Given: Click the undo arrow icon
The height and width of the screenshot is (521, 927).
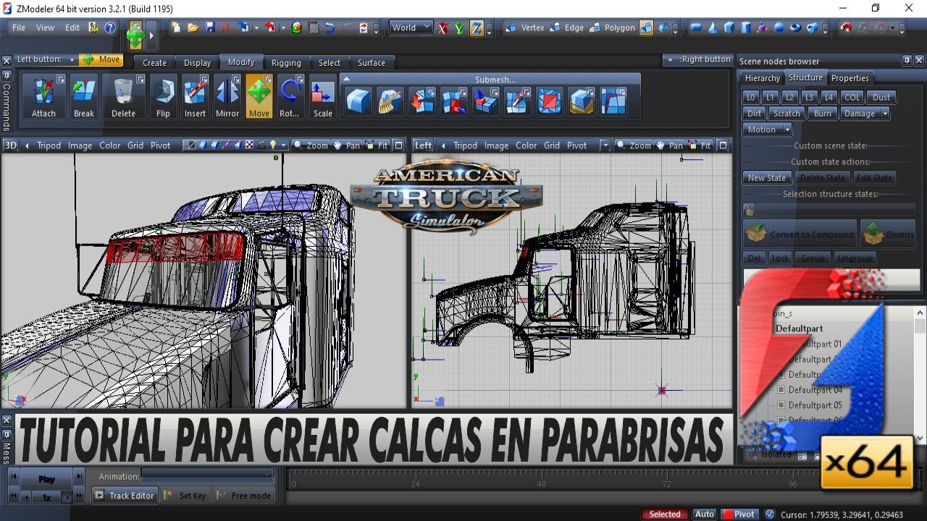Looking at the screenshot, I should (x=330, y=27).
